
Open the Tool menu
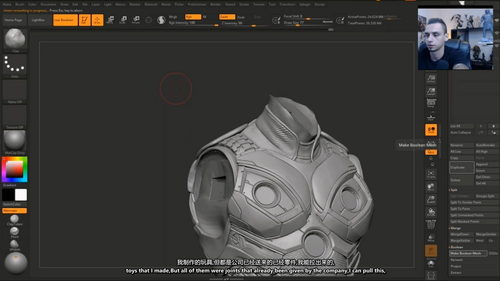tap(272, 4)
